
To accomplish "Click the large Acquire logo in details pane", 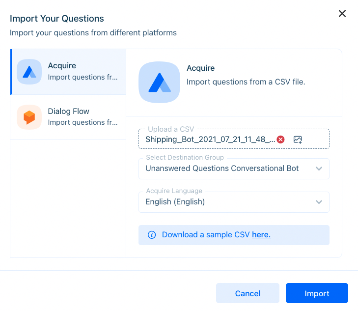I will coord(159,82).
